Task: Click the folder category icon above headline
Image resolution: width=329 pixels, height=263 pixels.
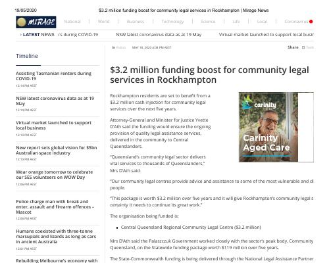Action: click(113, 47)
